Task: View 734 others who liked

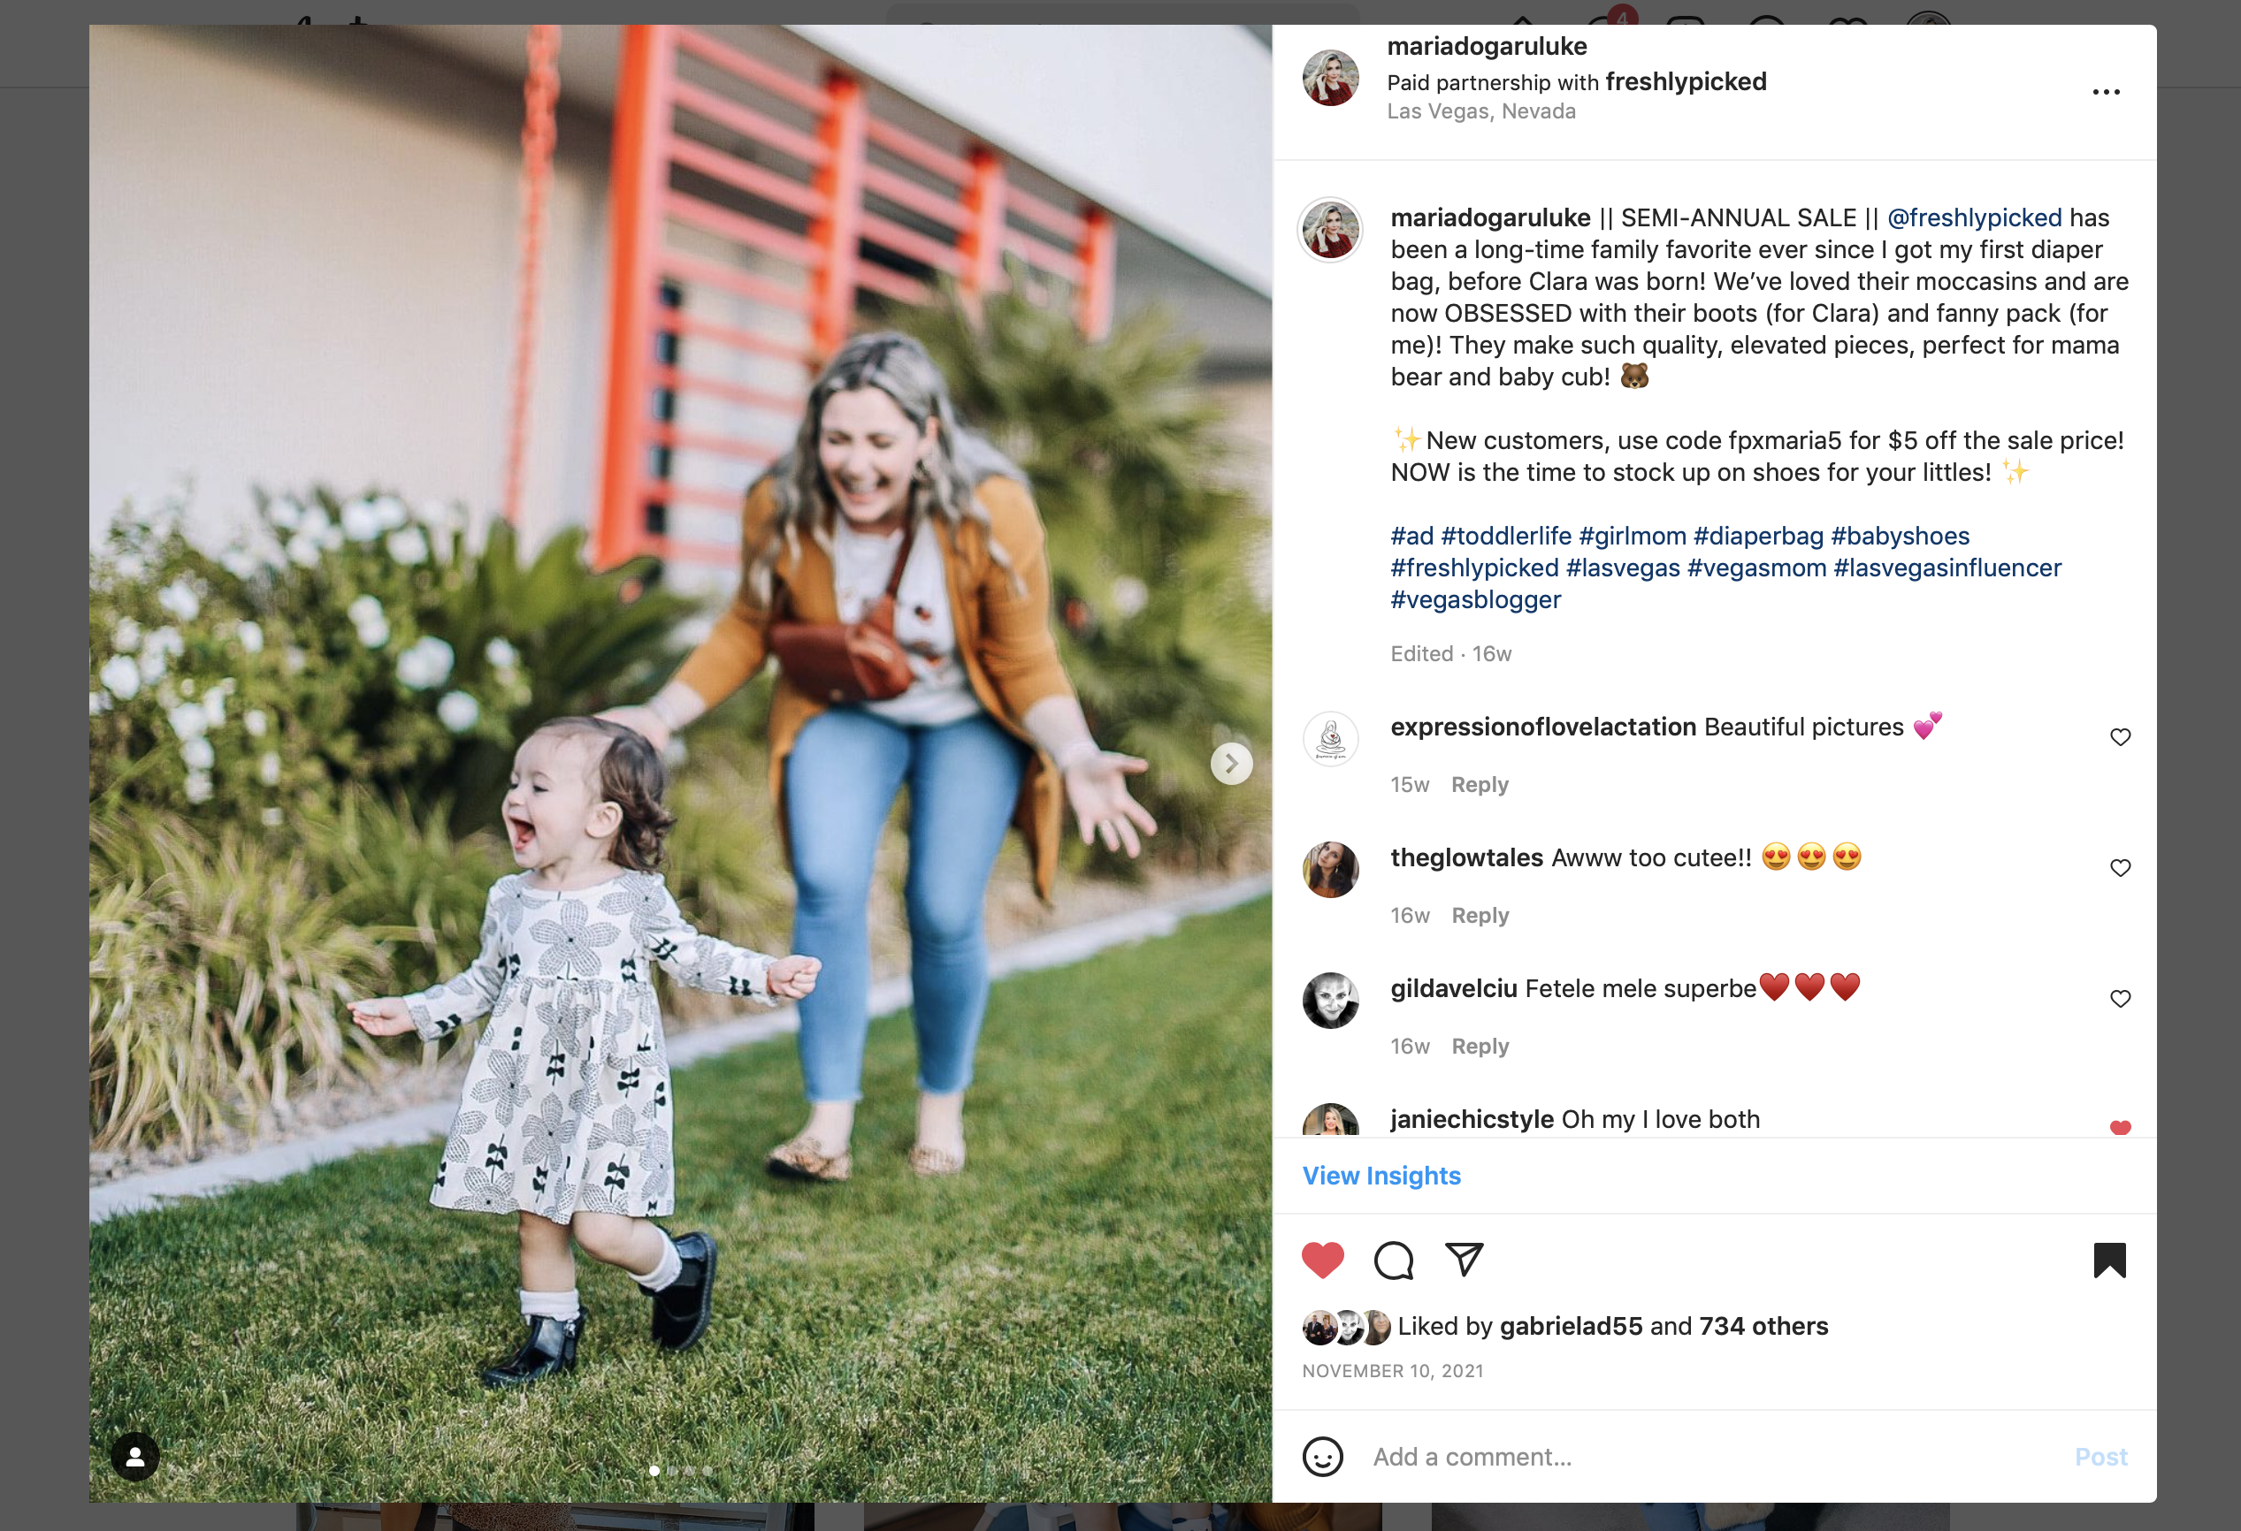Action: coord(1763,1327)
